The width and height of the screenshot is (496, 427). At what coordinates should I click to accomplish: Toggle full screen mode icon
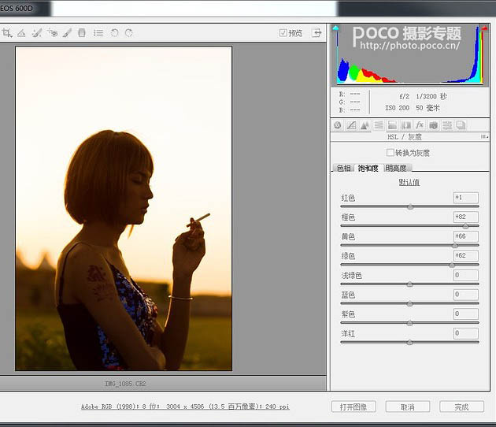click(316, 33)
